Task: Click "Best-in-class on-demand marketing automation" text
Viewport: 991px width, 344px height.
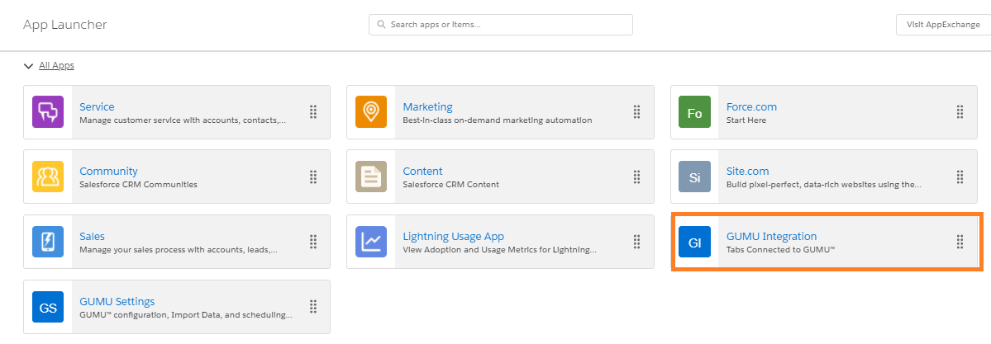Action: pos(498,120)
